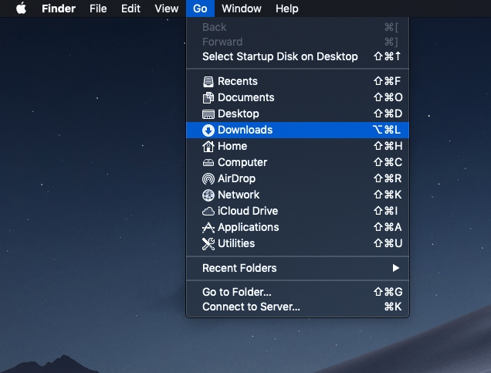The height and width of the screenshot is (373, 491).
Task: Open Recent Folders label
Action: pyautogui.click(x=239, y=268)
